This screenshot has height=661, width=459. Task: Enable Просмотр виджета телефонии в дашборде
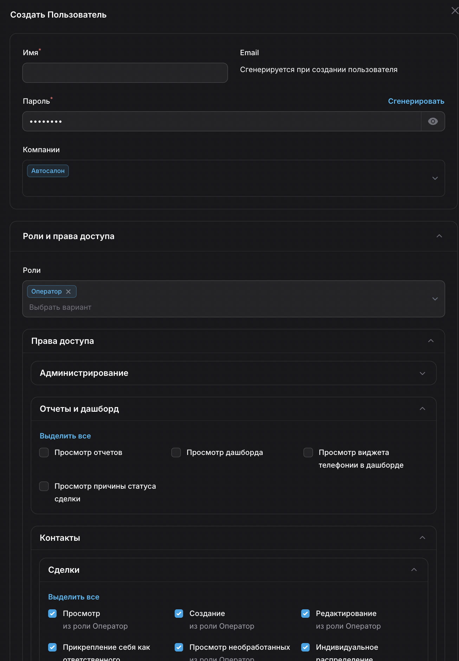[x=308, y=453]
